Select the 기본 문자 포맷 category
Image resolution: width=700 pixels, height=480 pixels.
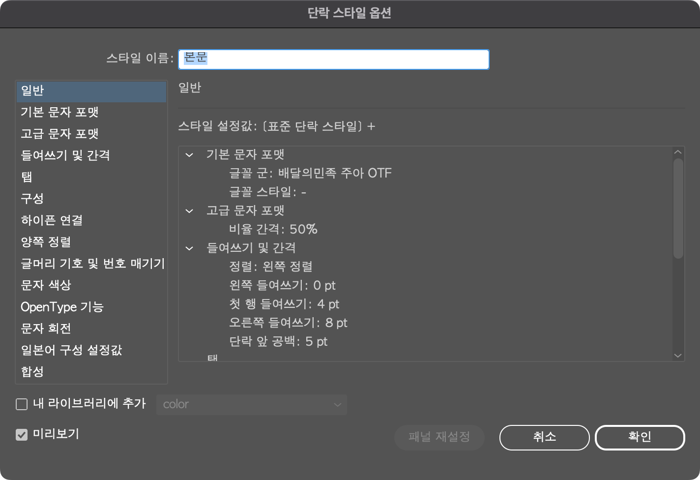click(x=59, y=112)
